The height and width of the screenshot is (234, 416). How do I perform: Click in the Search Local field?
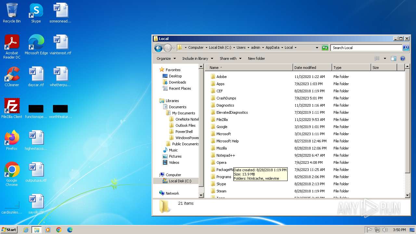[x=367, y=48]
